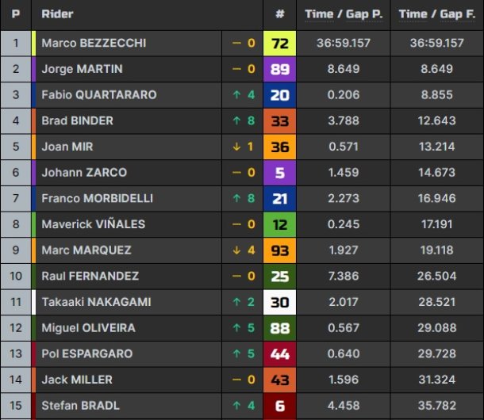484x420 pixels.
Task: Select the purple number 89 badge
Action: pyautogui.click(x=279, y=69)
